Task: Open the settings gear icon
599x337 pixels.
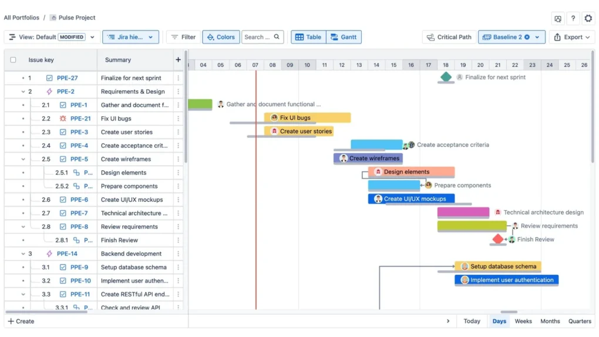Action: click(588, 19)
